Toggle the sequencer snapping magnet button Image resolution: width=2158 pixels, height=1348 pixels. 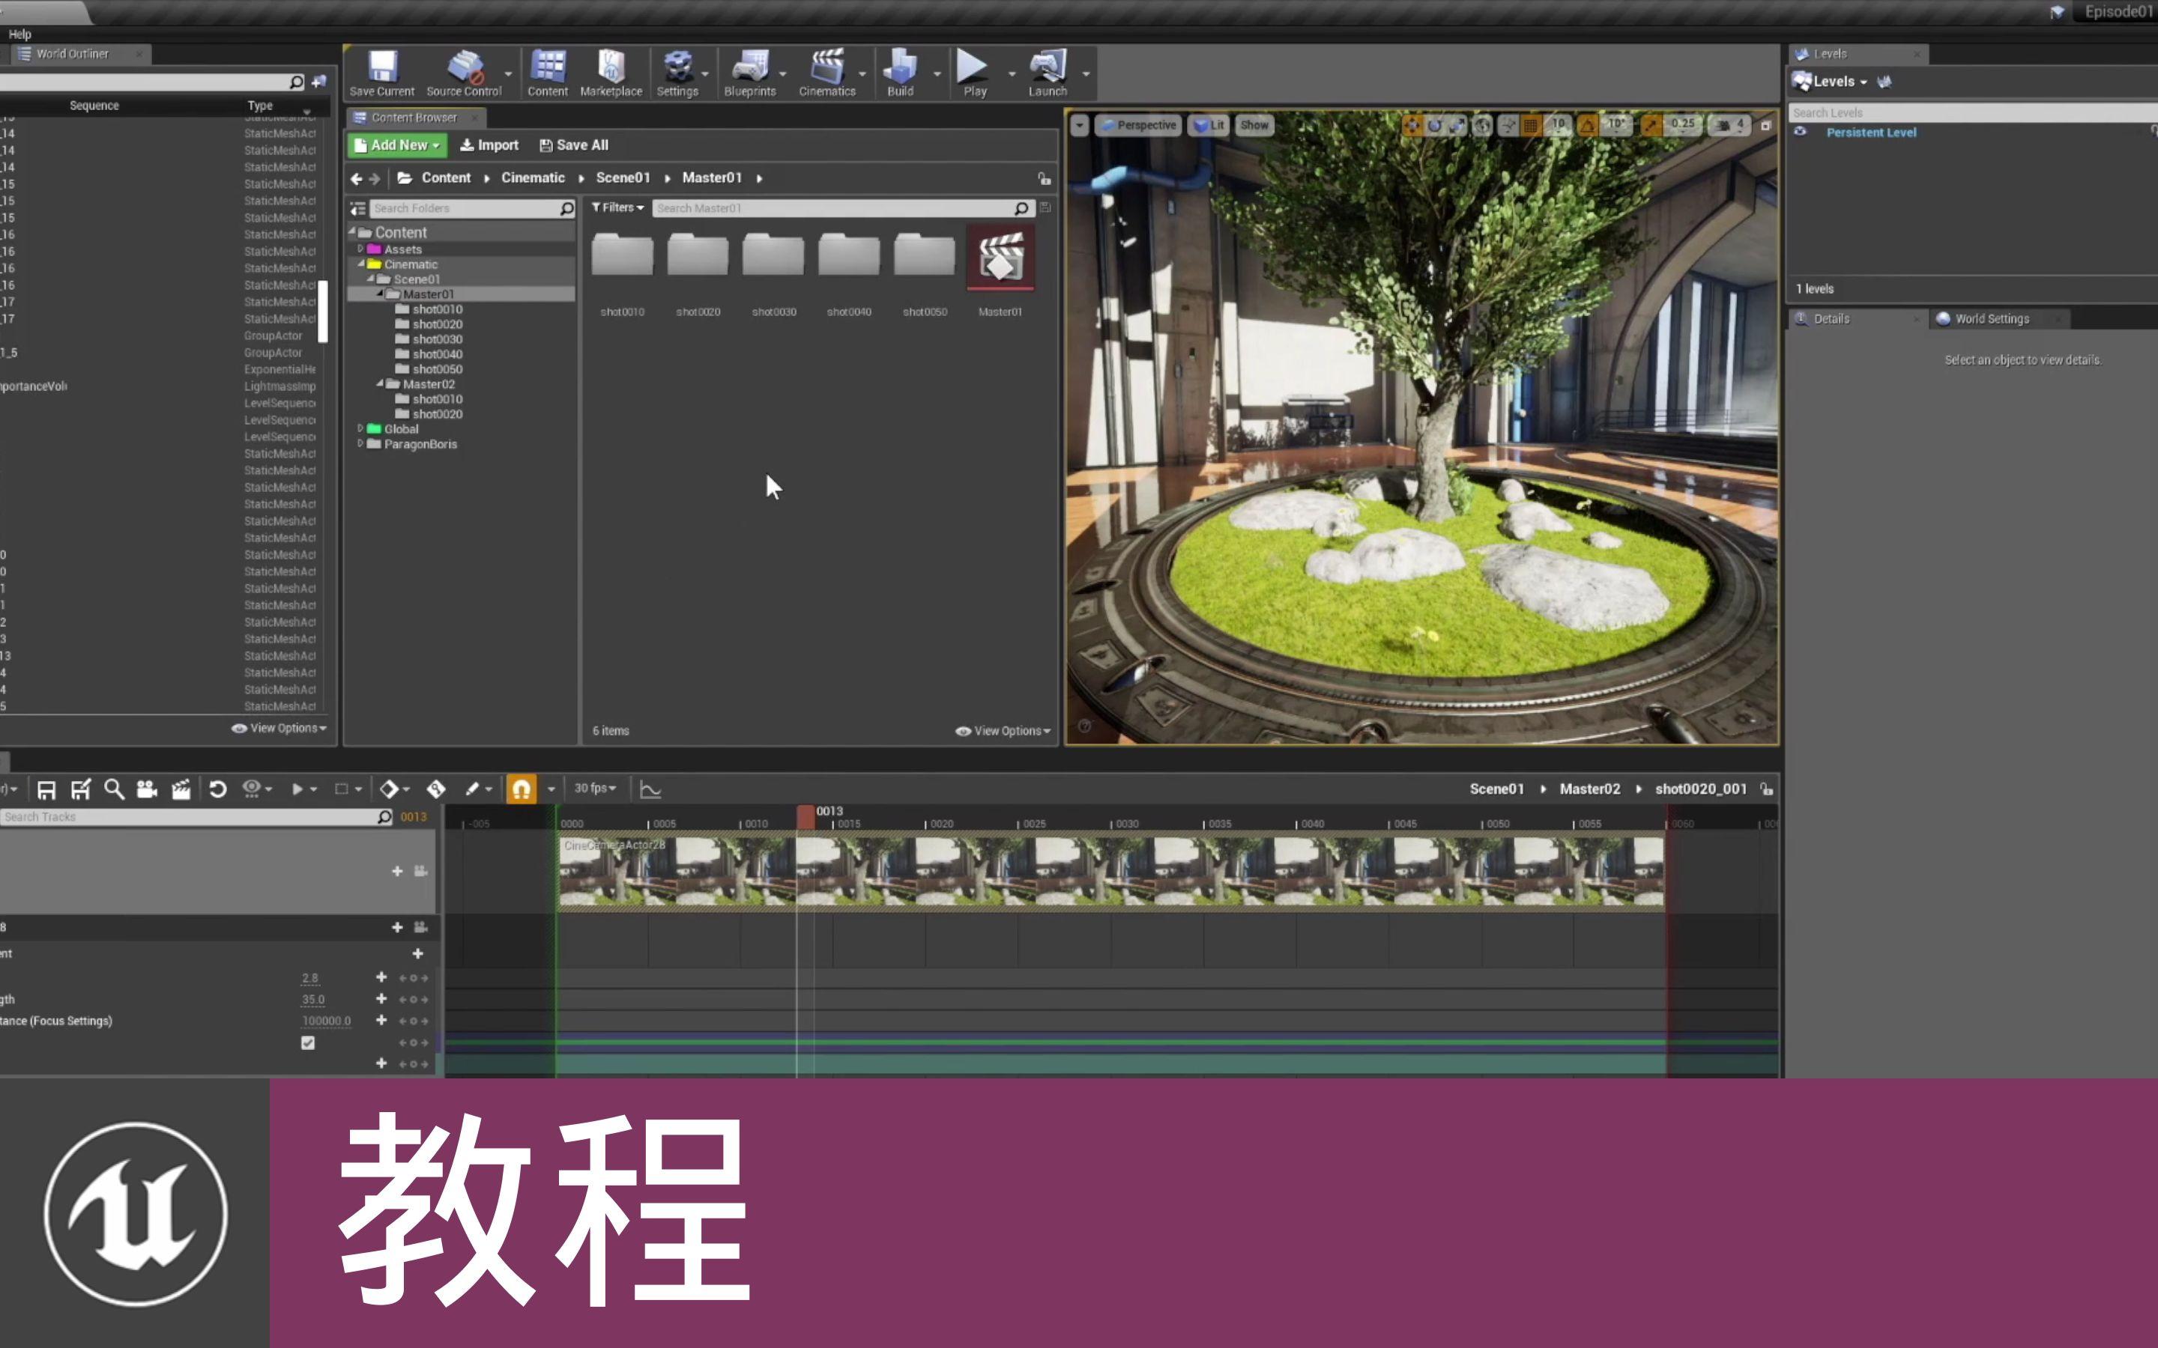click(522, 789)
